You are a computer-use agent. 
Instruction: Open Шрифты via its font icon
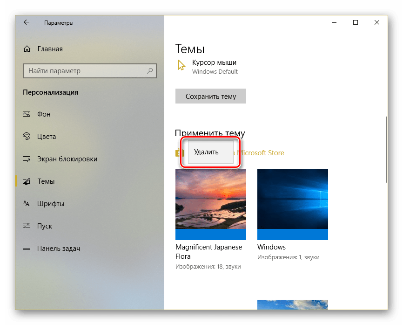point(27,204)
